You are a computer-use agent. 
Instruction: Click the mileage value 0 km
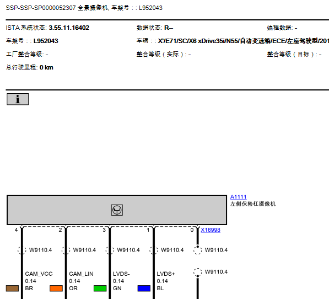46,67
